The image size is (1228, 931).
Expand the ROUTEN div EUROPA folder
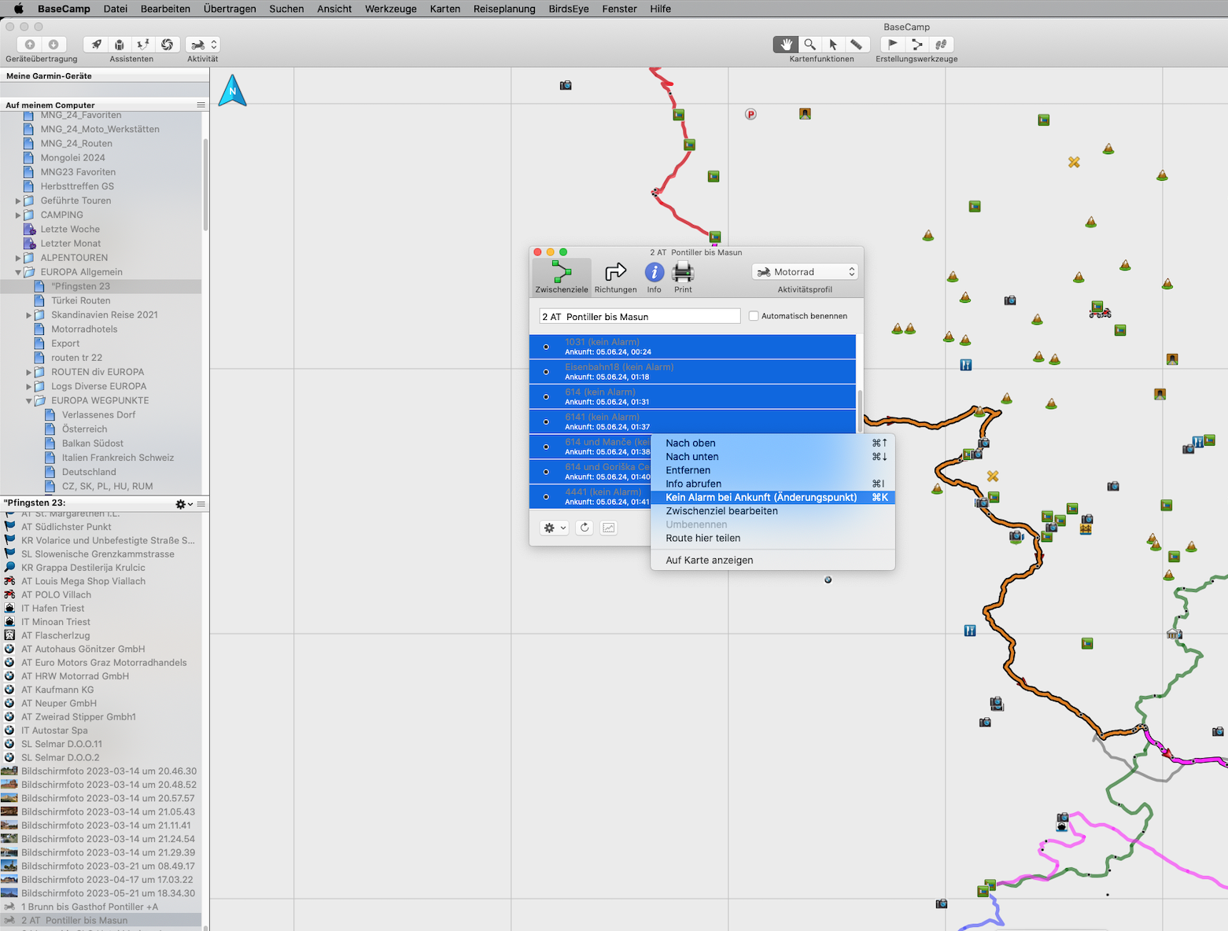(x=29, y=373)
